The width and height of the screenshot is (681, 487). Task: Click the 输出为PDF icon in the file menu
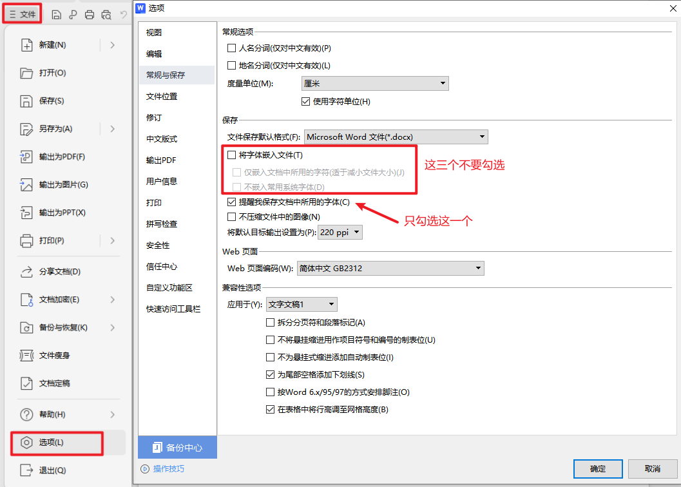(x=26, y=157)
